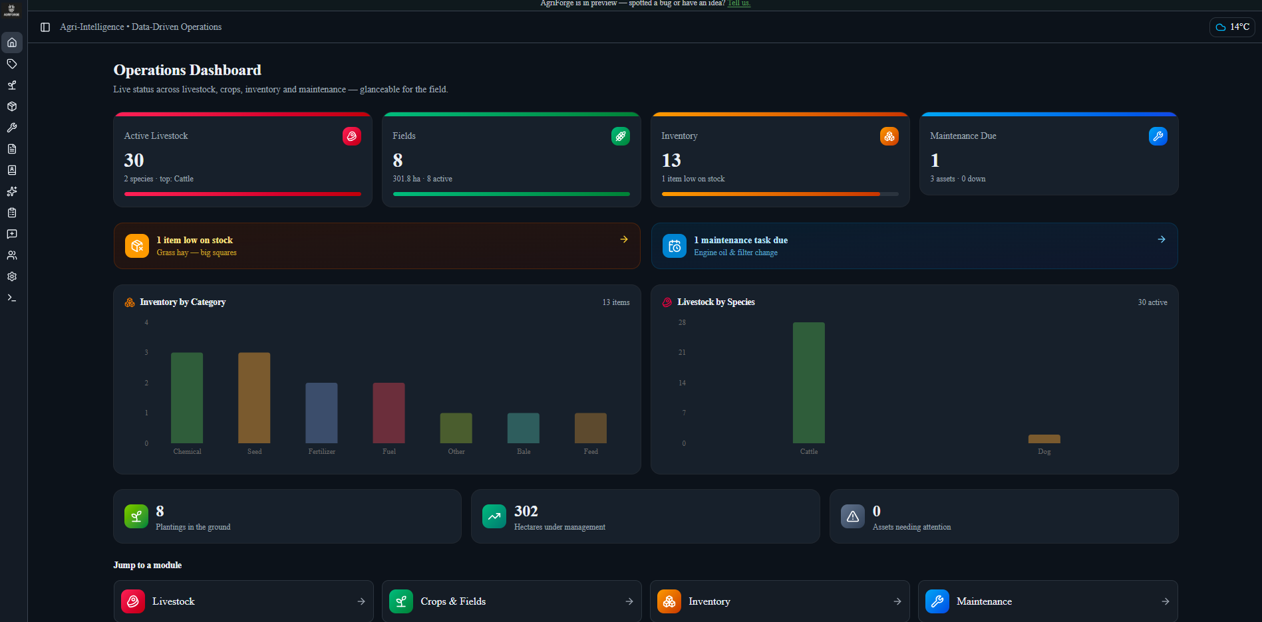Image resolution: width=1262 pixels, height=622 pixels.
Task: Open the feedback message-plus icon in sidebar
Action: 12,234
